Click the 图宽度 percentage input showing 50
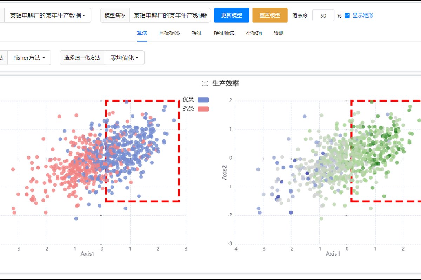Viewport: 421px width, 280px height. click(323, 15)
